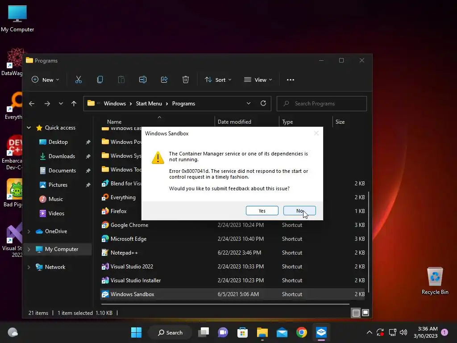Image resolution: width=457 pixels, height=343 pixels.
Task: Select the Google Chrome shortcut row
Action: (x=232, y=225)
